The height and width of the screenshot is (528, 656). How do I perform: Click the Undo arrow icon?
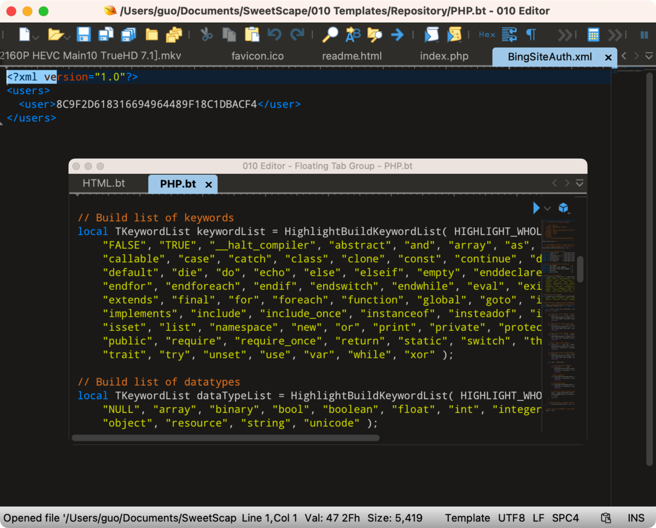pyautogui.click(x=274, y=34)
